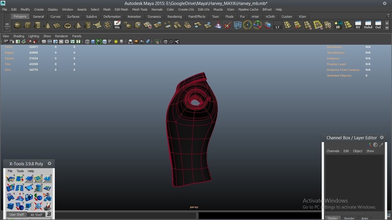Select the Display tab in Layer Editor

coord(333,218)
